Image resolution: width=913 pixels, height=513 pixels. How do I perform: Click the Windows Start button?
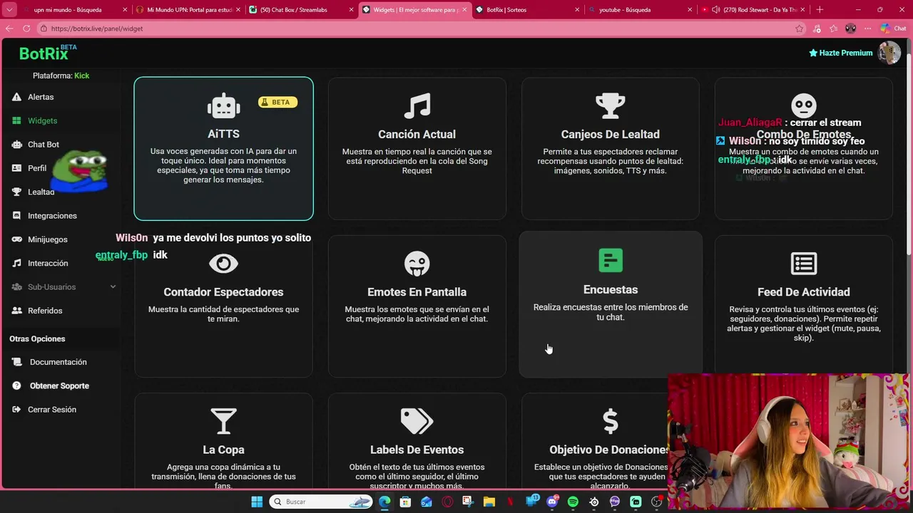pos(257,502)
